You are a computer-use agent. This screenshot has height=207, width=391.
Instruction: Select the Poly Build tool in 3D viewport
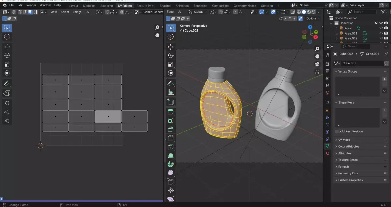171,156
